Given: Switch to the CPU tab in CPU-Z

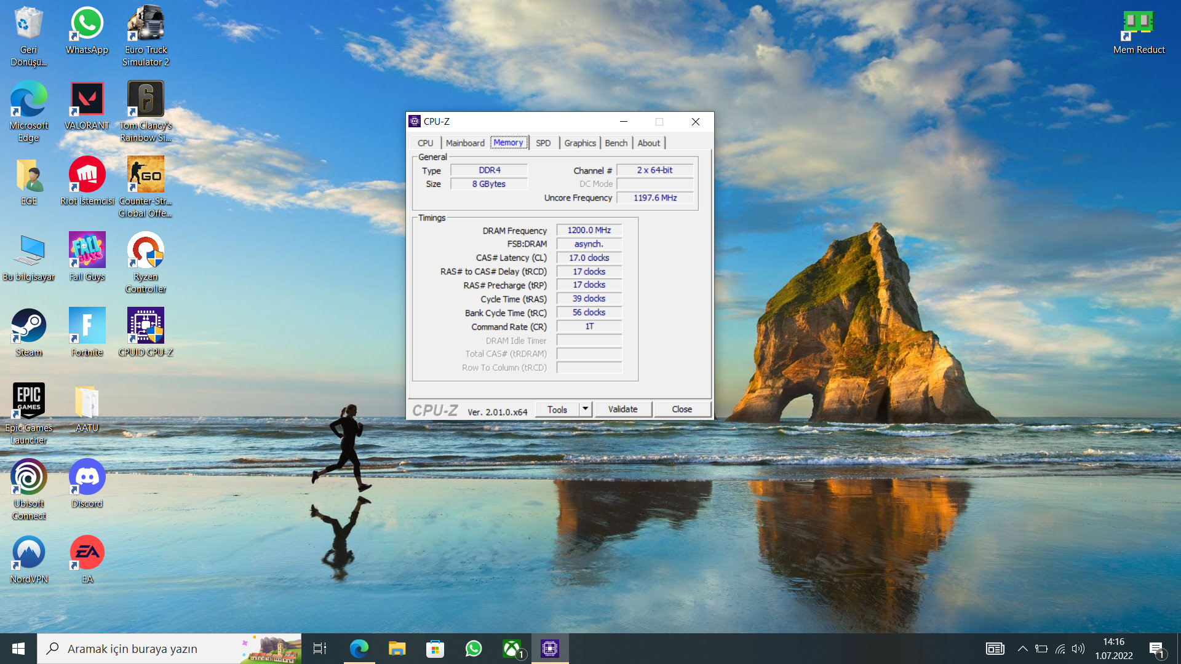Looking at the screenshot, I should tap(425, 143).
